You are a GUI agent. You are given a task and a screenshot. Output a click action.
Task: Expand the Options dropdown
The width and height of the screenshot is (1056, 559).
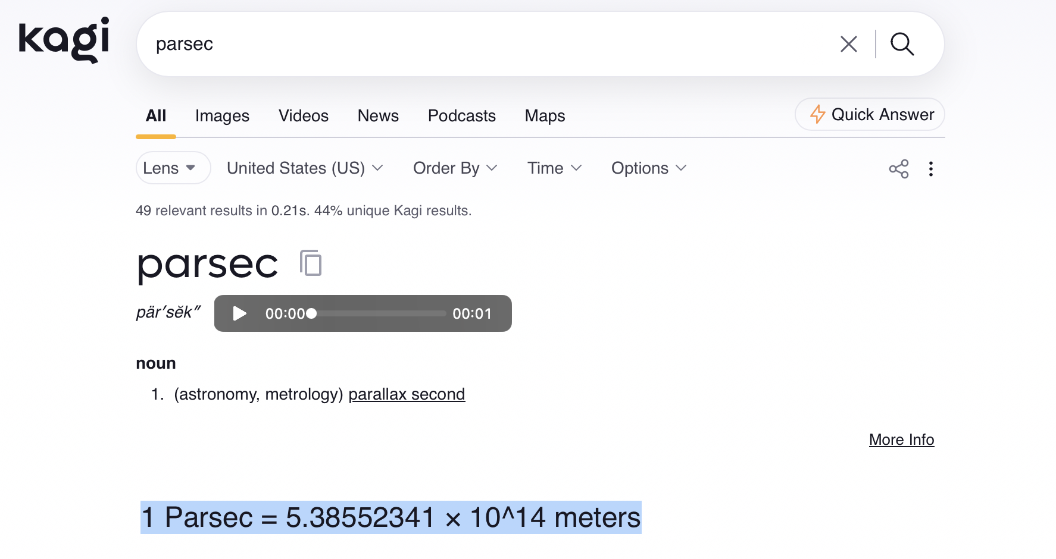649,168
